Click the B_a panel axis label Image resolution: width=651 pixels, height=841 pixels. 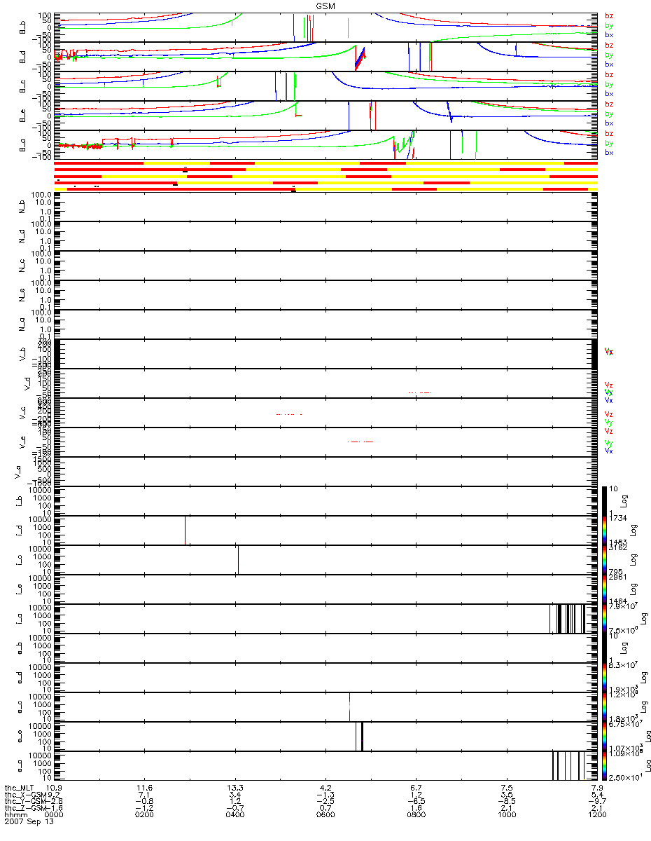(x=22, y=145)
